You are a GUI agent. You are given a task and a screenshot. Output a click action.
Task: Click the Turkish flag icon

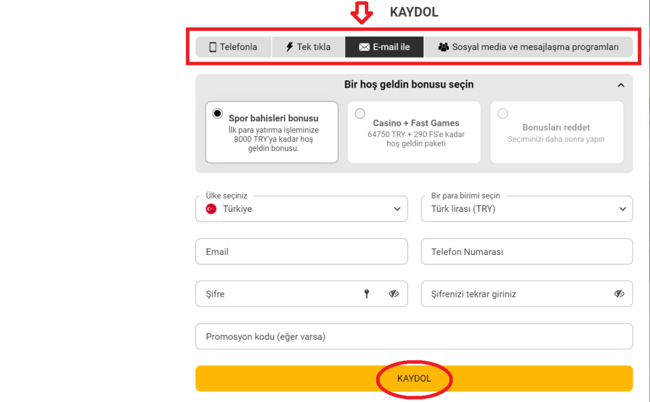211,209
